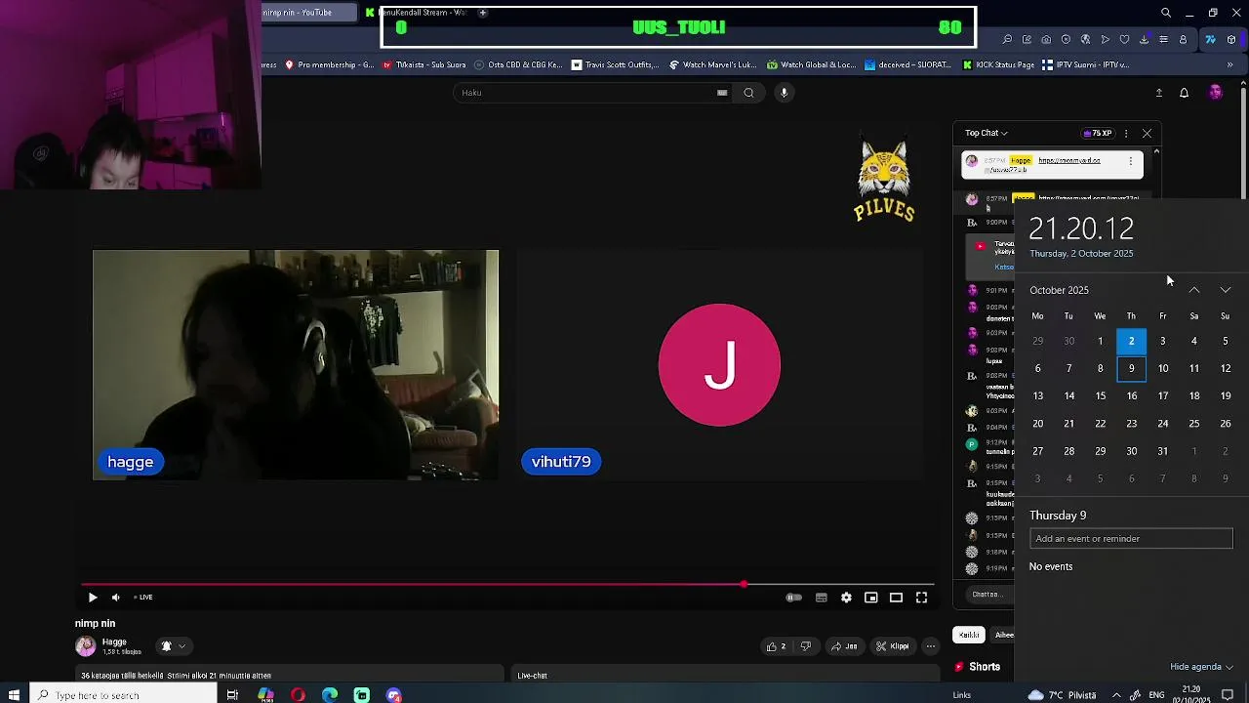Seek on the red progress bar

[507, 585]
